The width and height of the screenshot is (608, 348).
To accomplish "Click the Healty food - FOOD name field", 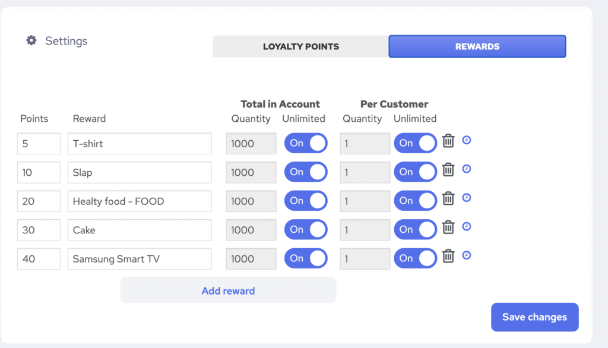I will 140,201.
